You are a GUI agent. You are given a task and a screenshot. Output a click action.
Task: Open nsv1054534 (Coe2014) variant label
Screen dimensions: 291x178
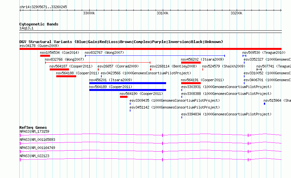[60, 52]
